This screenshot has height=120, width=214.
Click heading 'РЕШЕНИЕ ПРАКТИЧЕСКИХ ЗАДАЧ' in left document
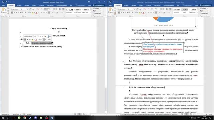point(42,47)
